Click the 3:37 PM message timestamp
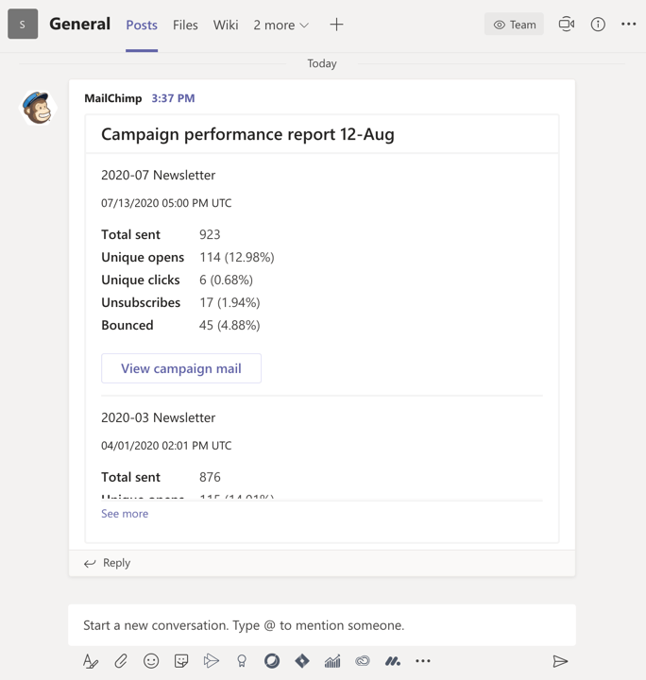Screen dimensions: 646x680 pos(173,98)
